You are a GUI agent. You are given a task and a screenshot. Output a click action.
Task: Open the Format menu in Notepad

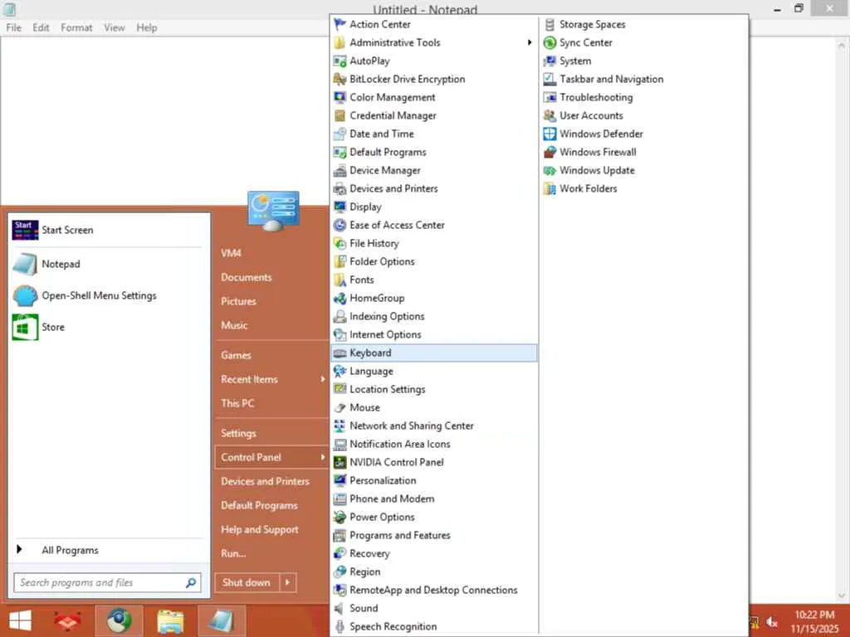(76, 27)
